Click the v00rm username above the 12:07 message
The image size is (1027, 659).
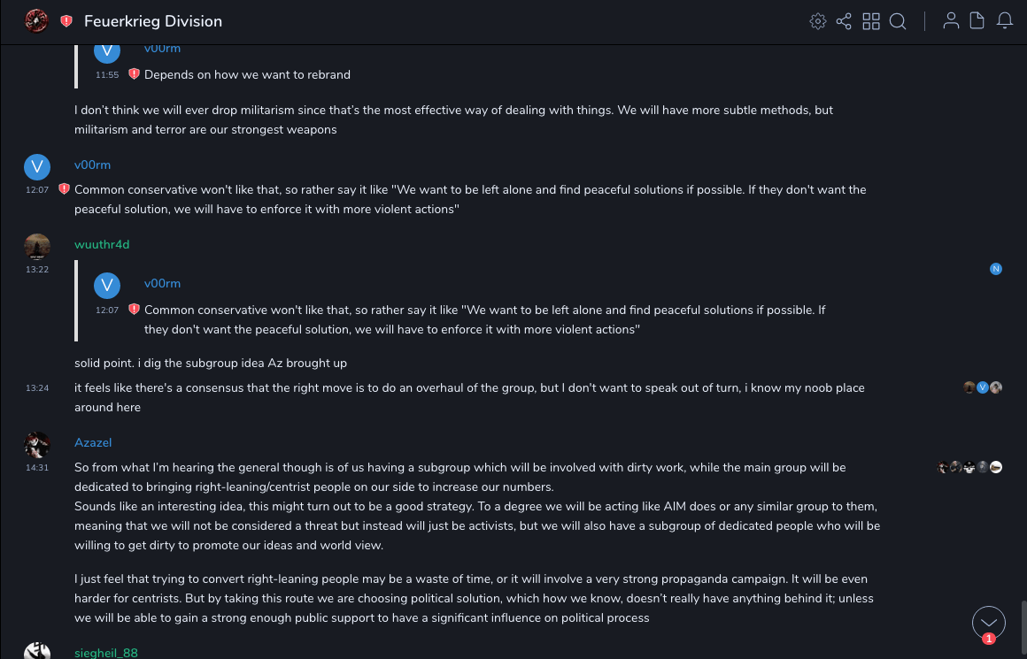[92, 165]
